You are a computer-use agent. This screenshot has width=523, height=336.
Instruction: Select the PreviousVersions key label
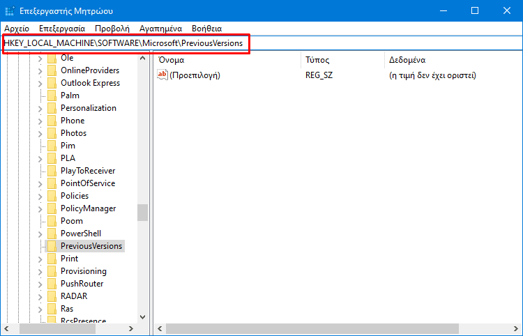(x=91, y=246)
